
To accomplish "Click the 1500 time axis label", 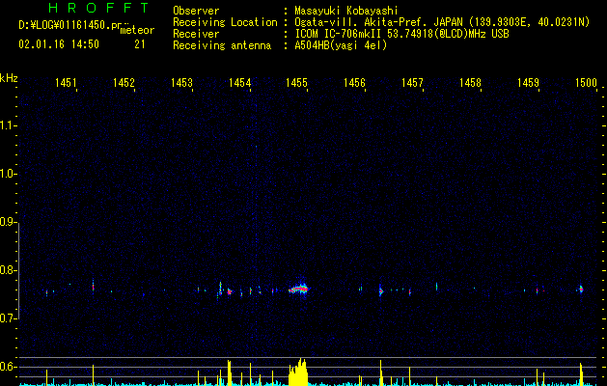I will tap(586, 82).
